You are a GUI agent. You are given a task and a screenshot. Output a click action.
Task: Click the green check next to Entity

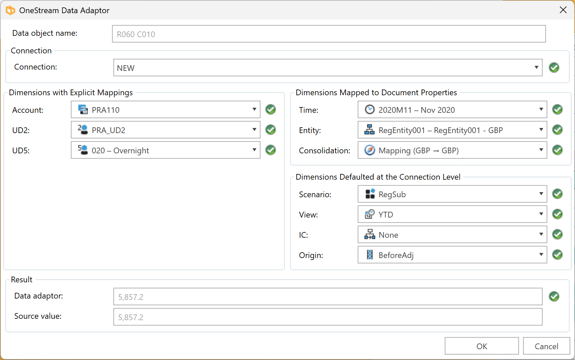point(557,130)
